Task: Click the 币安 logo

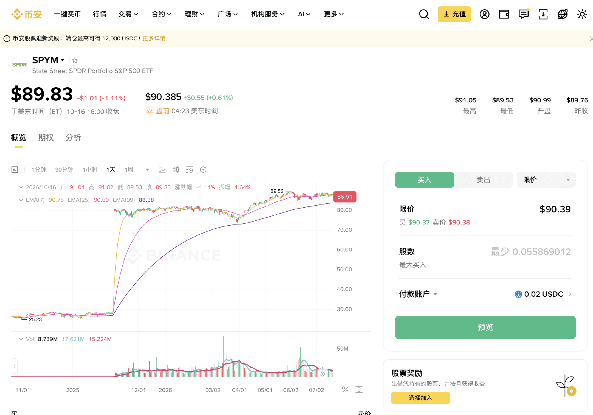Action: 27,14
